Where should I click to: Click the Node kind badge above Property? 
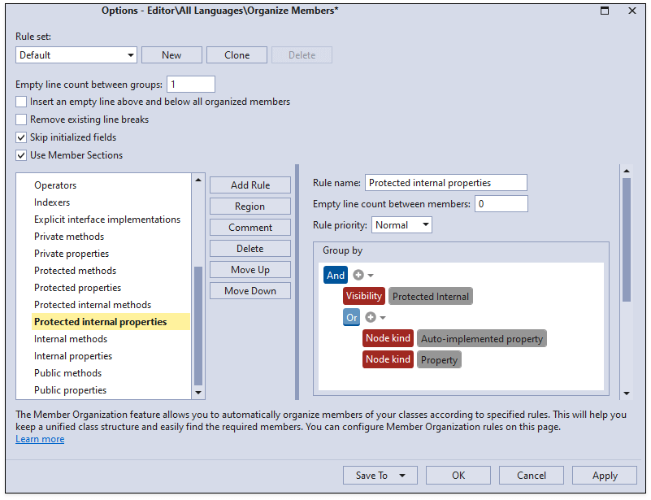pos(388,359)
